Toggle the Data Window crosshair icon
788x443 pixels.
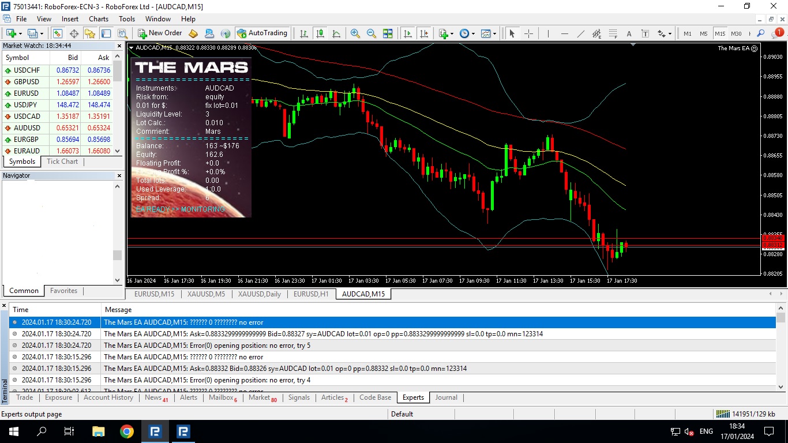[74, 33]
